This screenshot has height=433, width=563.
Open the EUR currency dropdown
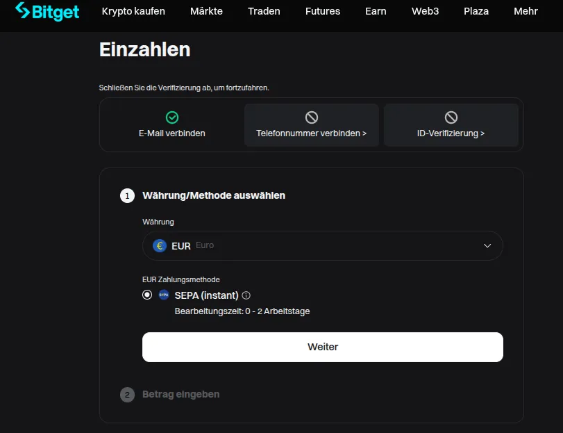[323, 245]
